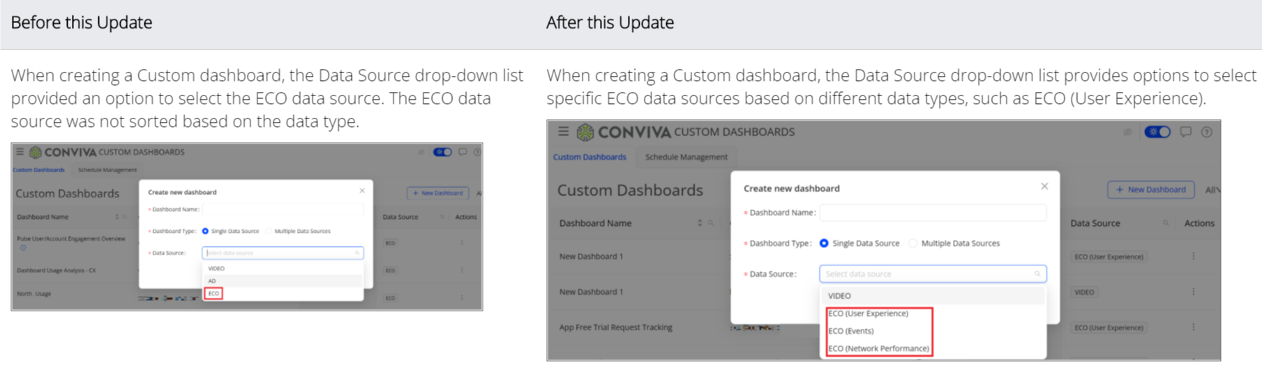This screenshot has width=1262, height=370.
Task: Focus Dashboard Name input in right dialog
Action: tap(933, 213)
